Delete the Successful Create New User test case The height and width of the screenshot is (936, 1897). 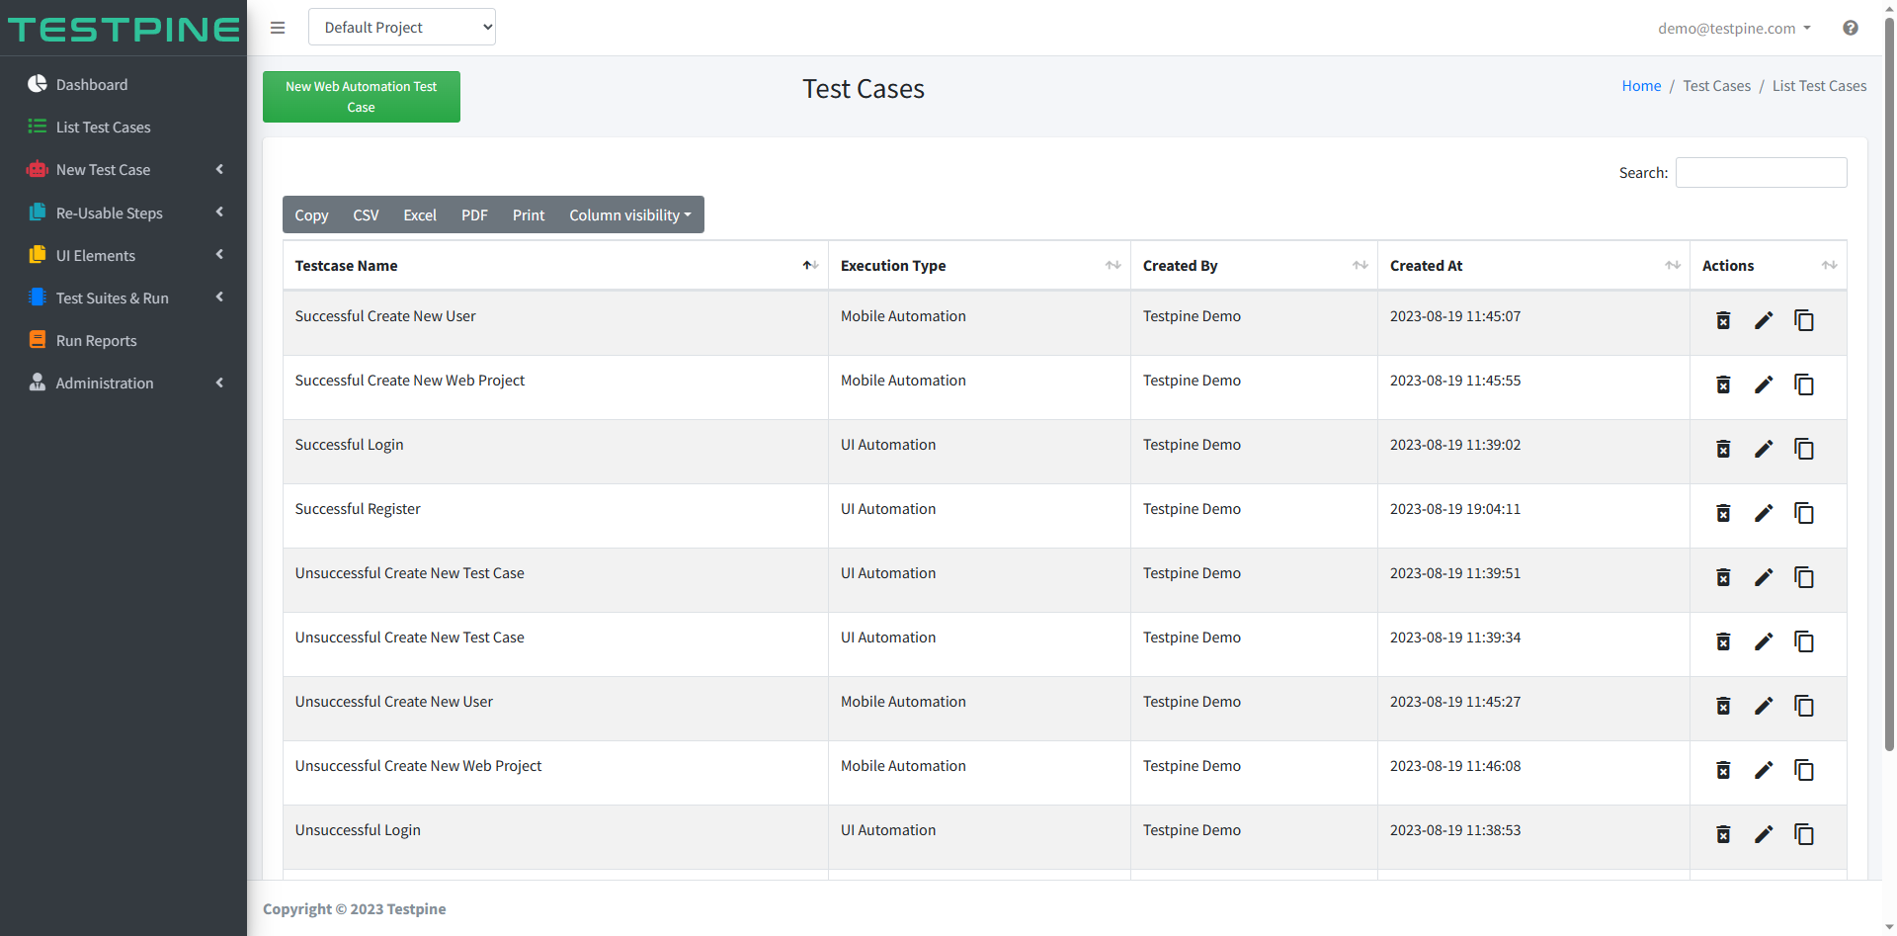1723,320
